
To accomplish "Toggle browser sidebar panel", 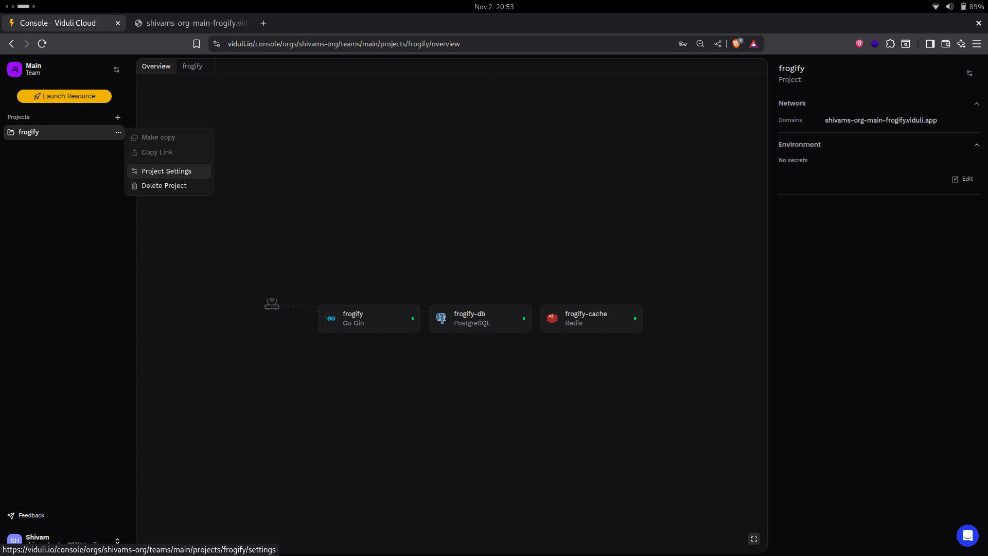I will pos(930,44).
